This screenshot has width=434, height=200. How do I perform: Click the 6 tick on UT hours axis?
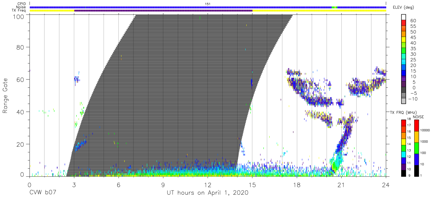click(x=118, y=184)
